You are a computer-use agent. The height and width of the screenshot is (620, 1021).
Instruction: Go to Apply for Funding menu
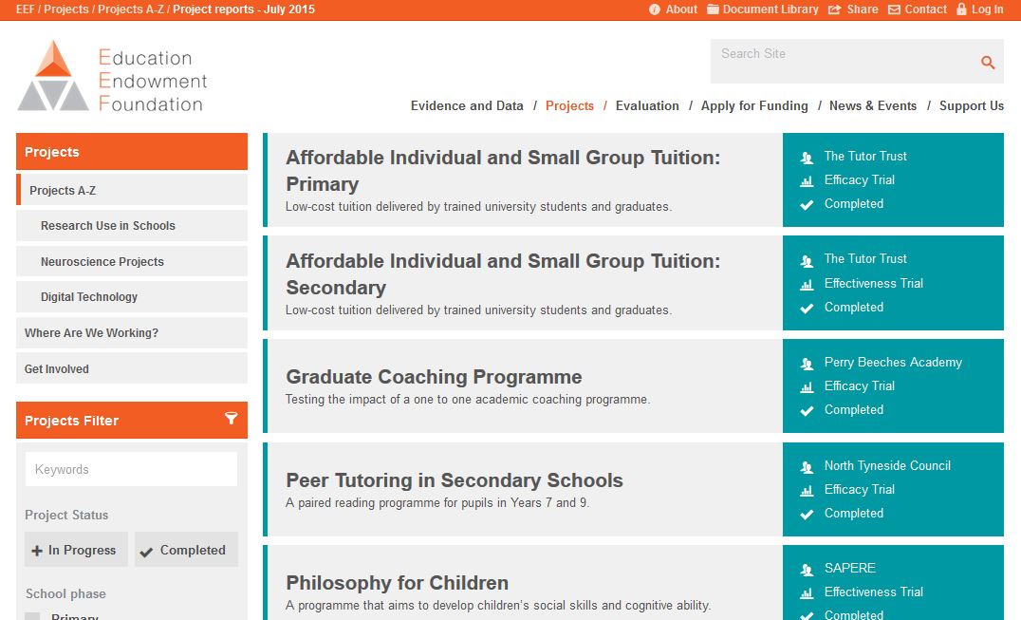[754, 106]
